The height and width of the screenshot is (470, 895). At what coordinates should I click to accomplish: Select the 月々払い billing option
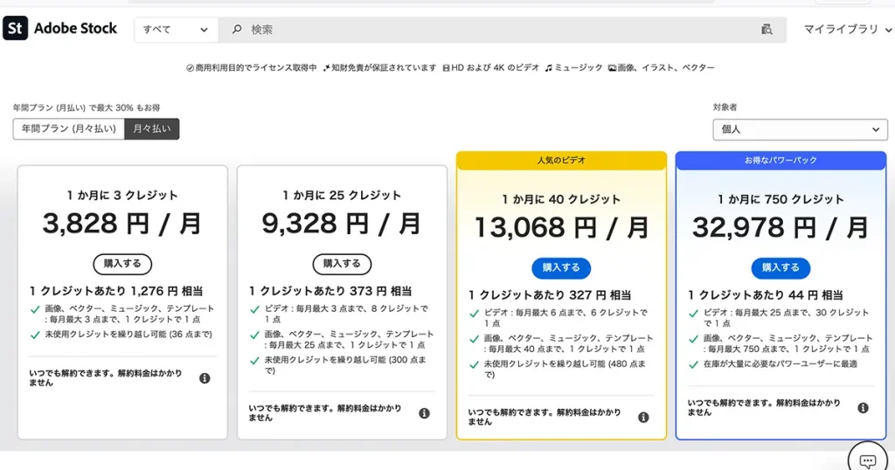click(151, 128)
